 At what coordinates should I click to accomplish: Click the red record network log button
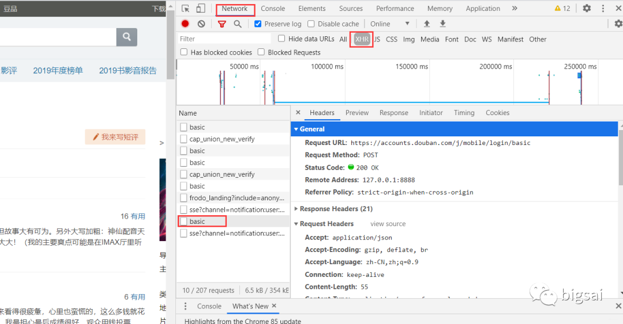[185, 24]
